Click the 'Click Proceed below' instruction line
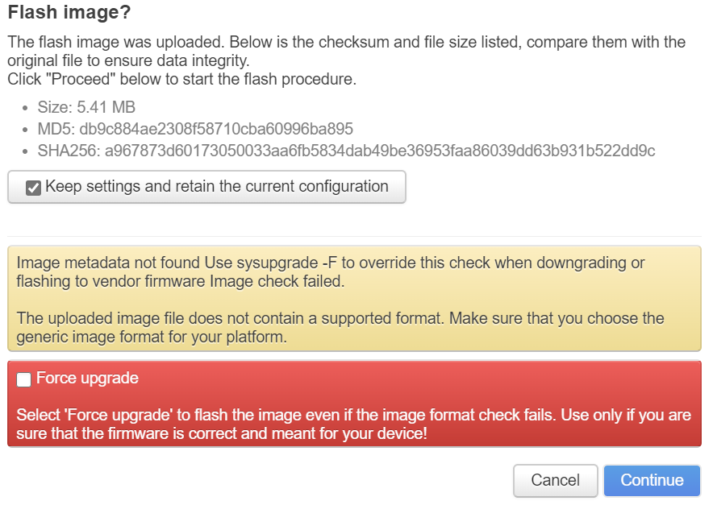This screenshot has height=505, width=713. (181, 80)
